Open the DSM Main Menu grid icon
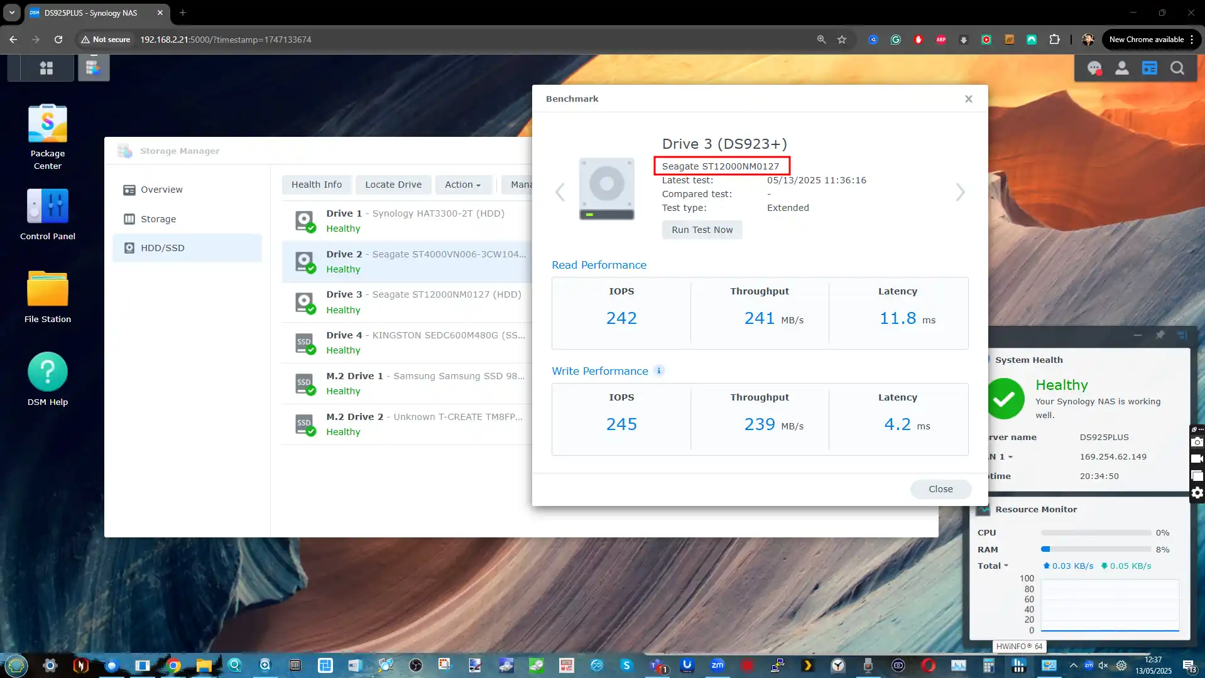The height and width of the screenshot is (678, 1205). (46, 68)
